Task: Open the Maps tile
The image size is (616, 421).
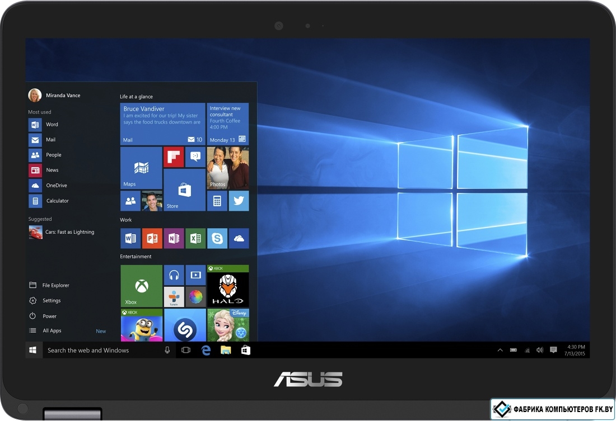Action: point(141,168)
